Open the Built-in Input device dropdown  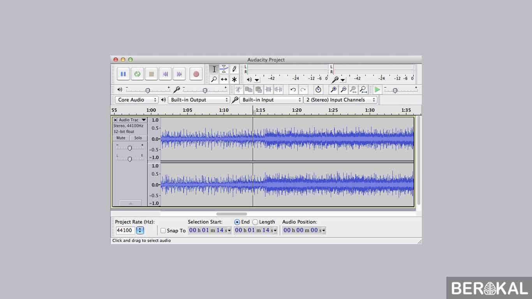(x=271, y=100)
